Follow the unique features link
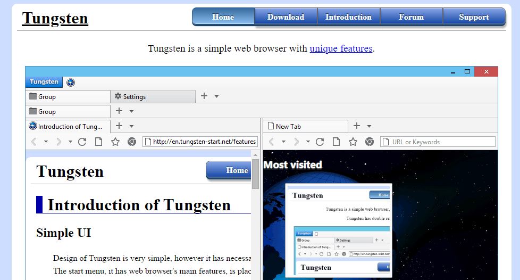The height and width of the screenshot is (280, 520). pos(341,48)
